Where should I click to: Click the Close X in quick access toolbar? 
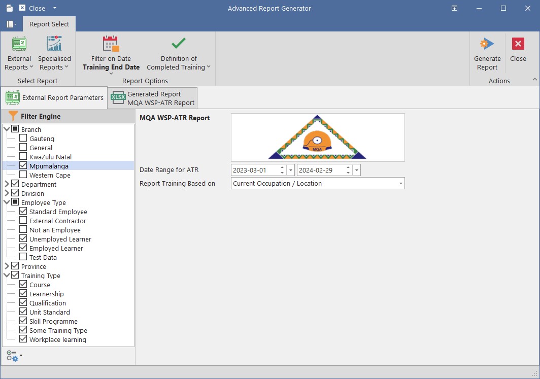[x=22, y=8]
